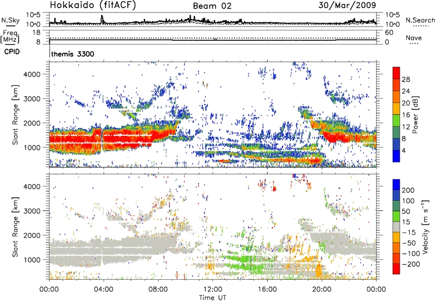Select the 'N.Sky' legend label
The image size is (435, 301).
click(10, 20)
